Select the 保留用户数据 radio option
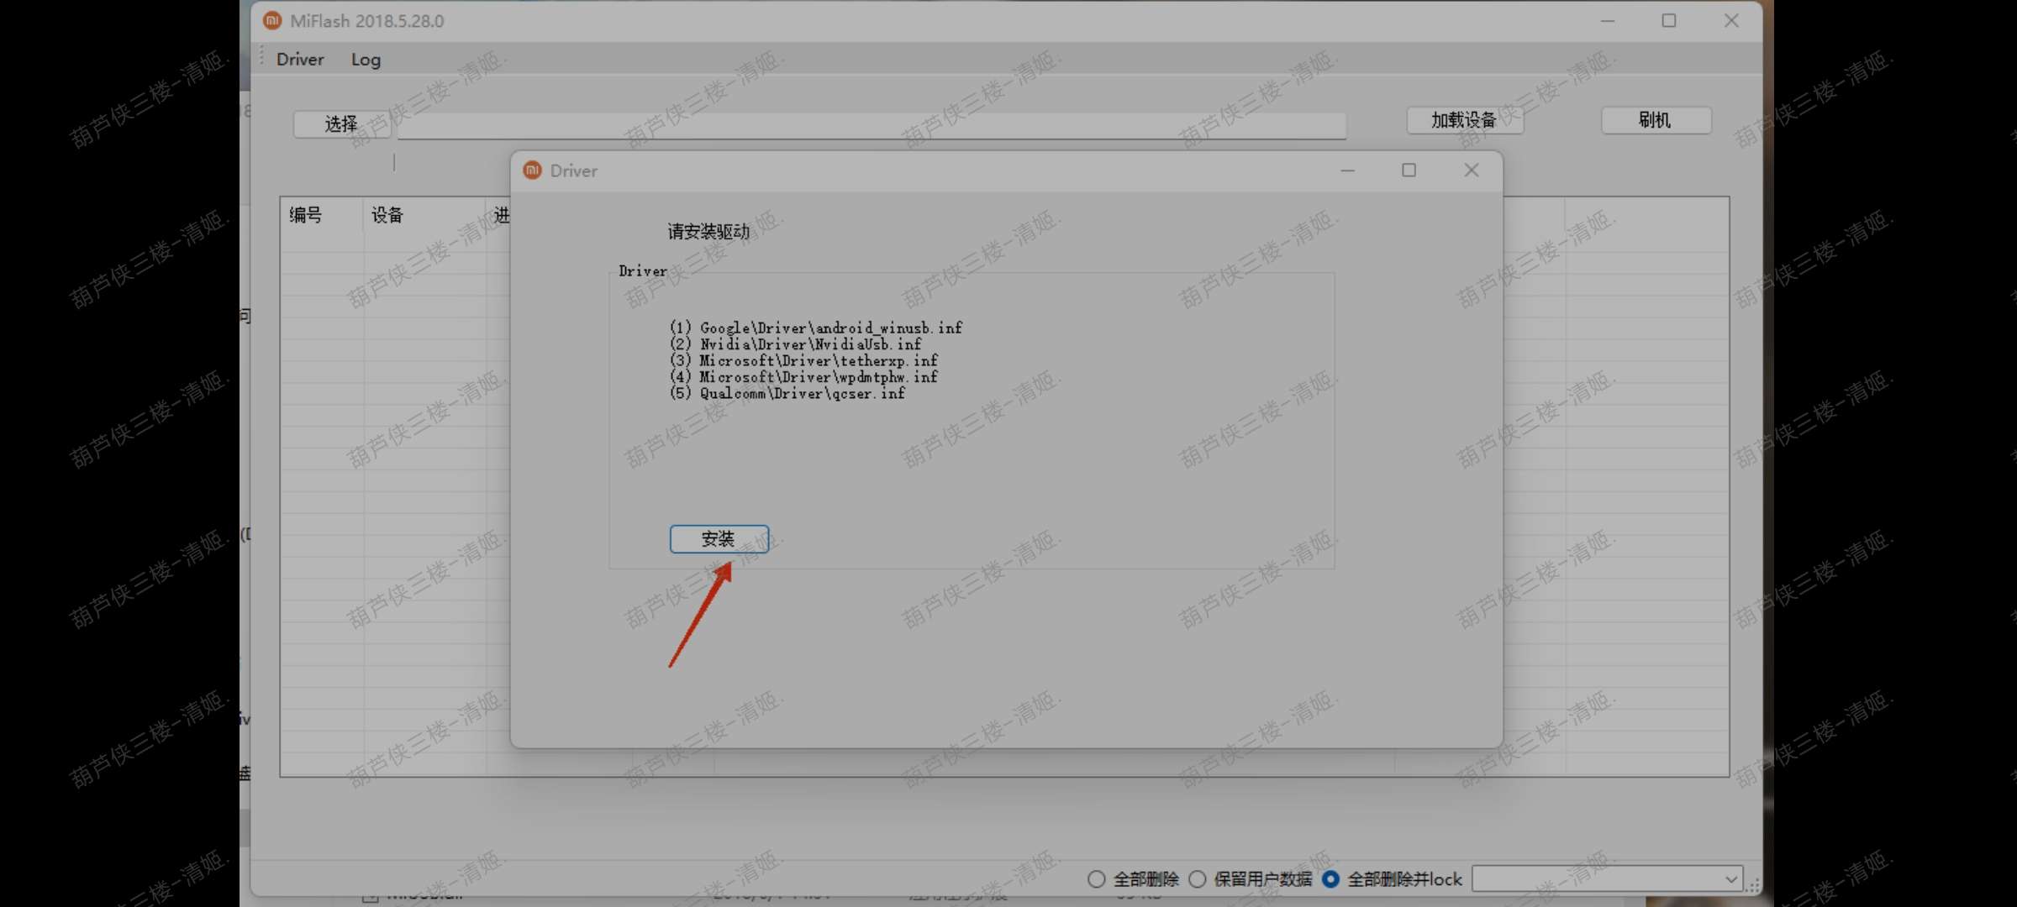2017x907 pixels. tap(1251, 879)
